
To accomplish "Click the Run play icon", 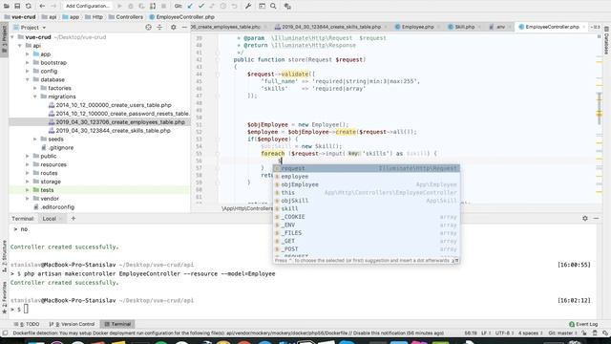I will [119, 6].
